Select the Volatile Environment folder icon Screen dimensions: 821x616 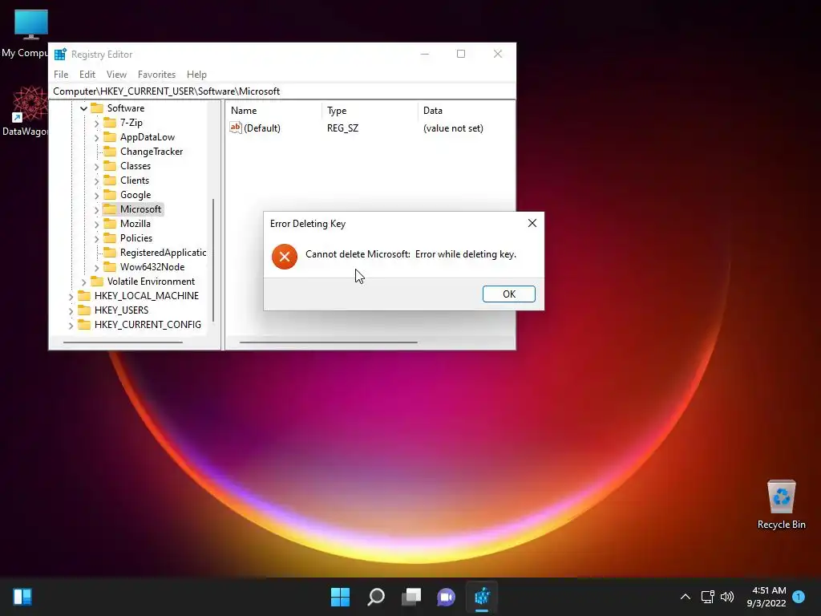(97, 282)
